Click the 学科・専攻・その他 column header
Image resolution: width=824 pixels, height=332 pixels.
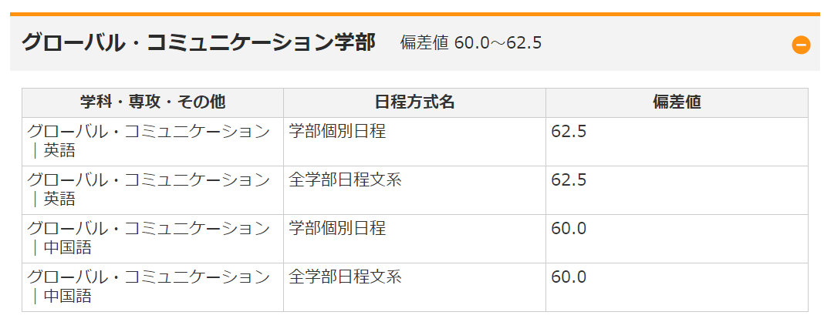click(x=153, y=102)
